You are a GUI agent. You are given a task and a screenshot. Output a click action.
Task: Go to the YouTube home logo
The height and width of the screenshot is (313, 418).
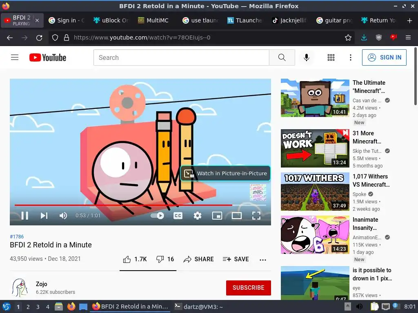click(x=48, y=57)
